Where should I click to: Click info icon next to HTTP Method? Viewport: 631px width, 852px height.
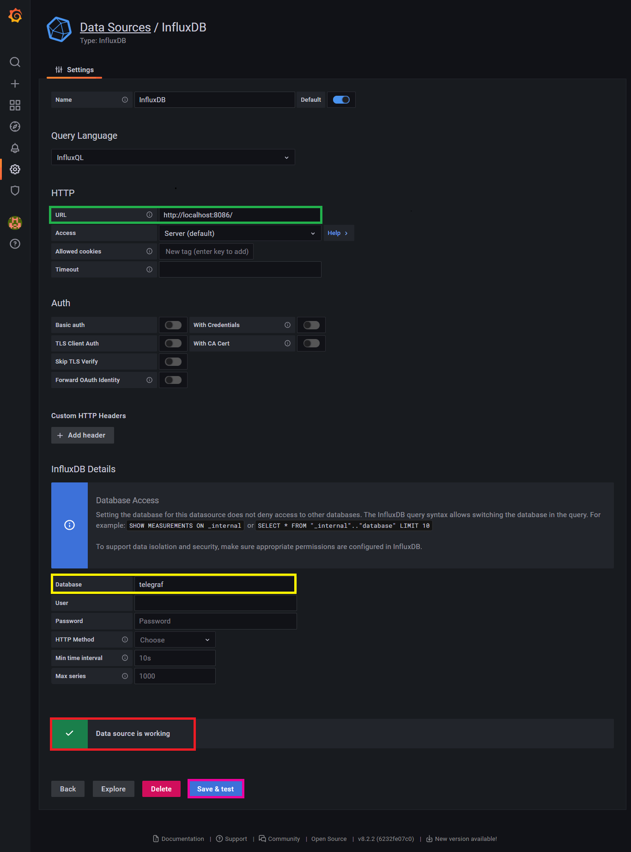[125, 639]
